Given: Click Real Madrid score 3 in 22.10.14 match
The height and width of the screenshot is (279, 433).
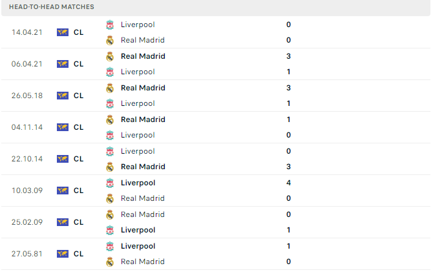Looking at the screenshot, I should tap(289, 167).
